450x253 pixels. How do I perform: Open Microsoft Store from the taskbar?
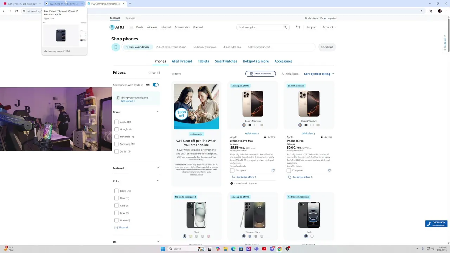[241, 249]
